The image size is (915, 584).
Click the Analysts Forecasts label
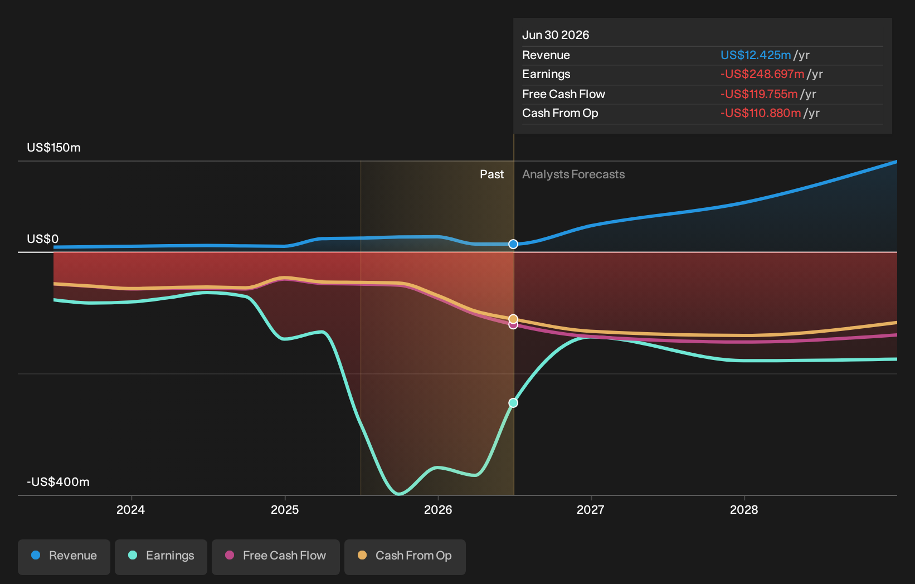(573, 174)
